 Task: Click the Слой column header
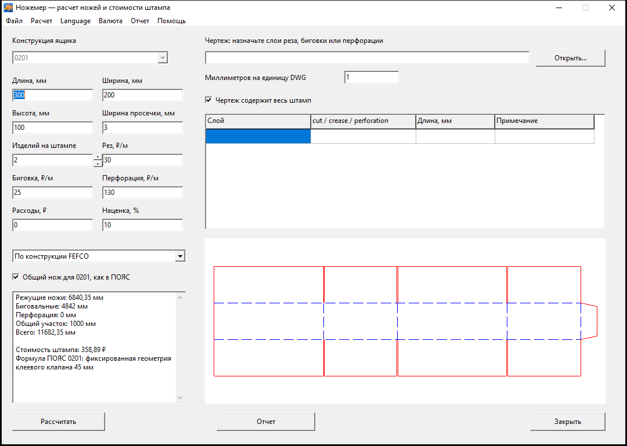258,121
